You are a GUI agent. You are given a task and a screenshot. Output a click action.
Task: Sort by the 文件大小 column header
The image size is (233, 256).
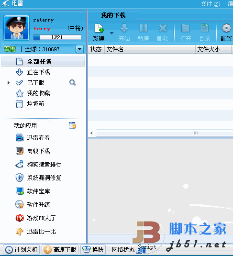(213, 49)
